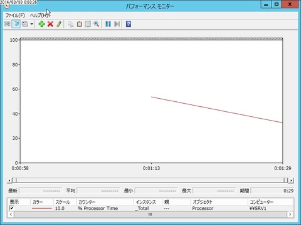Click the app icon in title bar

7,6
